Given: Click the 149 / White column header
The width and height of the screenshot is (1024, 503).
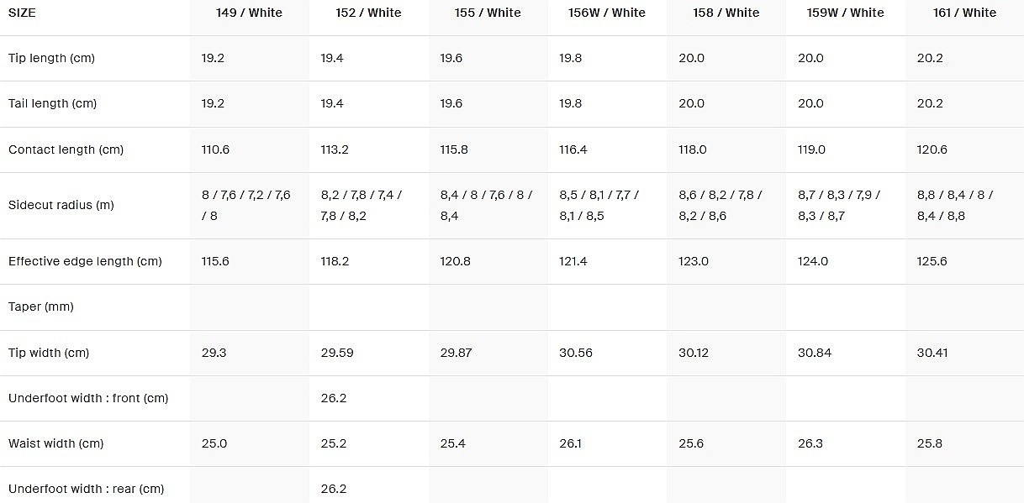Looking at the screenshot, I should coord(249,13).
